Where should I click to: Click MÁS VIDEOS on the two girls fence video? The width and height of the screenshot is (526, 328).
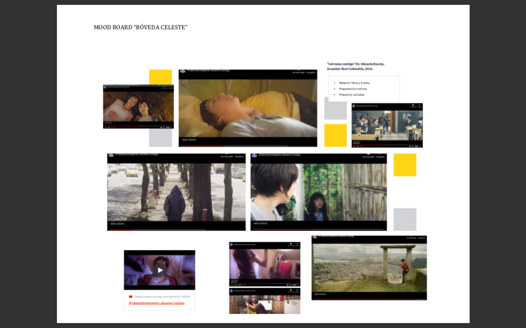pos(260,223)
